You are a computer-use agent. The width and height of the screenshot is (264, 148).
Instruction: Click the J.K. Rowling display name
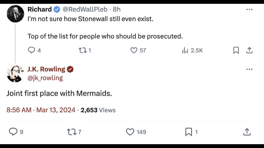point(46,69)
